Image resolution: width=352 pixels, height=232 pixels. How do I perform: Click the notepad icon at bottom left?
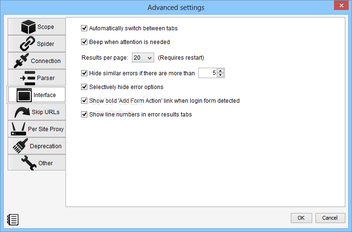click(x=13, y=219)
